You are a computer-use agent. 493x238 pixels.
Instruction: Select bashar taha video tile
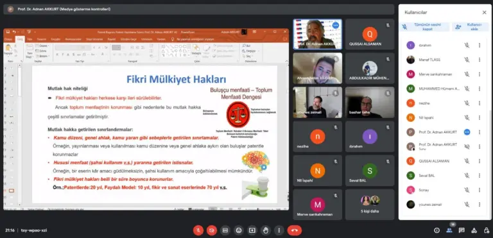pyautogui.click(x=370, y=102)
